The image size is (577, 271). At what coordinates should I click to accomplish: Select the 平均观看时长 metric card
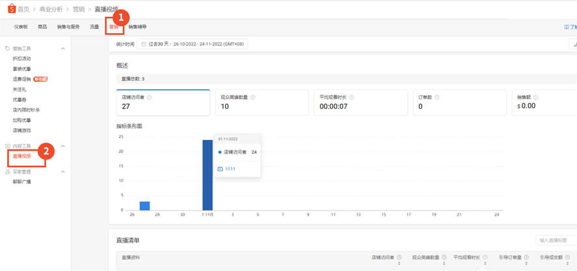(x=361, y=102)
